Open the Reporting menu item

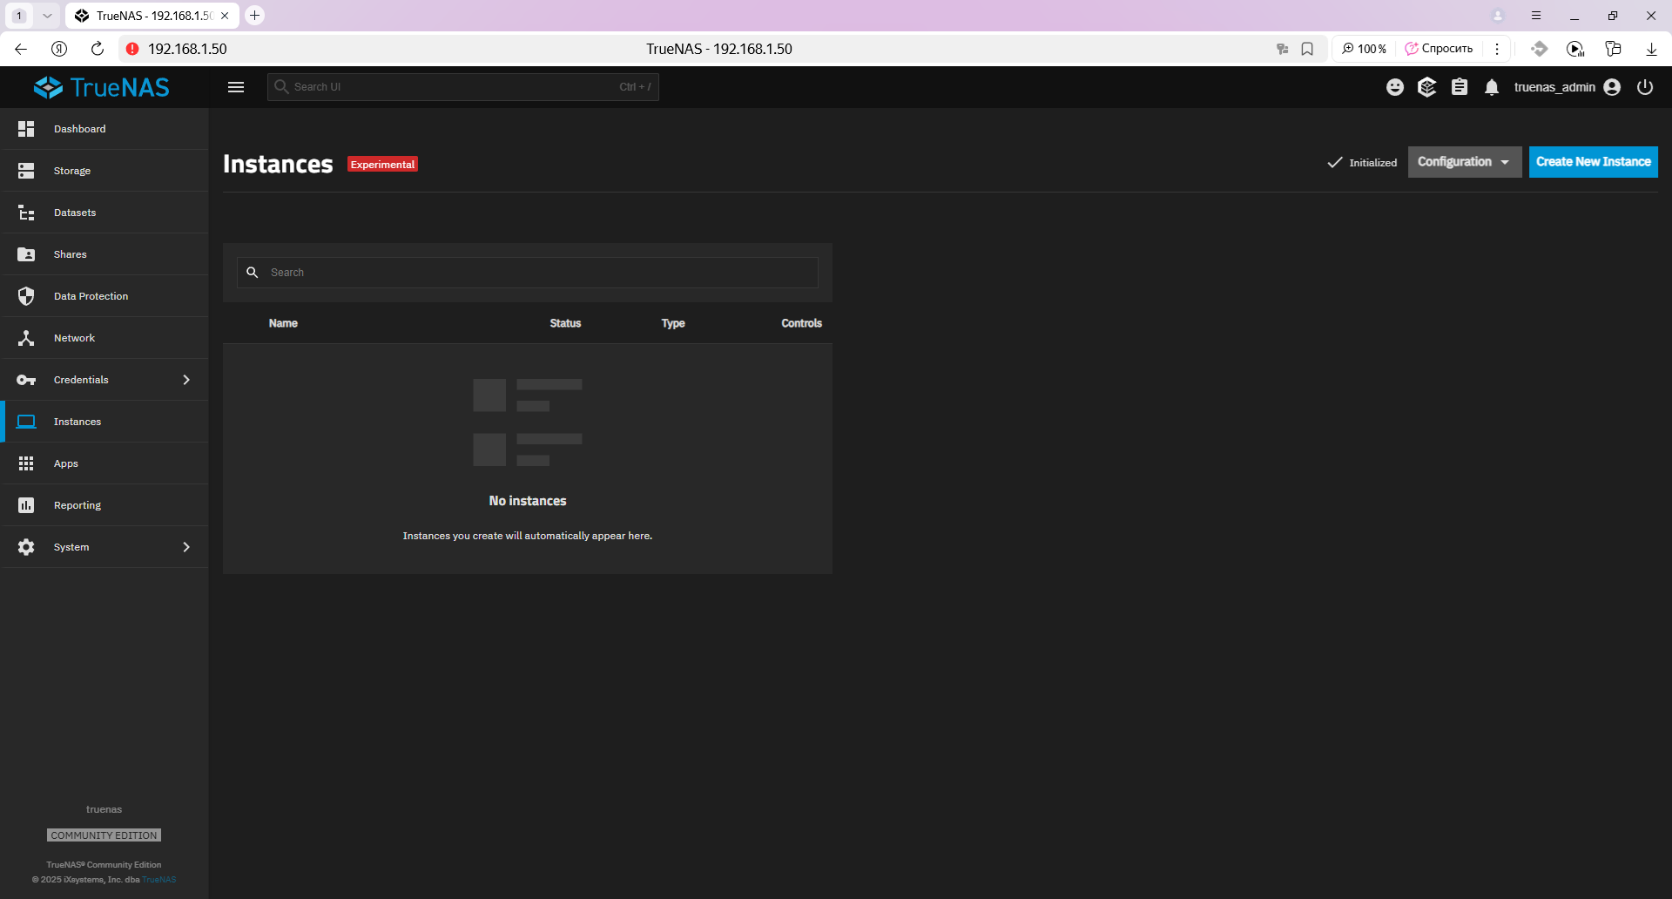pos(104,505)
